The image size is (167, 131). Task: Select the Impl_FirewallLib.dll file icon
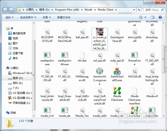[x=64, y=91]
